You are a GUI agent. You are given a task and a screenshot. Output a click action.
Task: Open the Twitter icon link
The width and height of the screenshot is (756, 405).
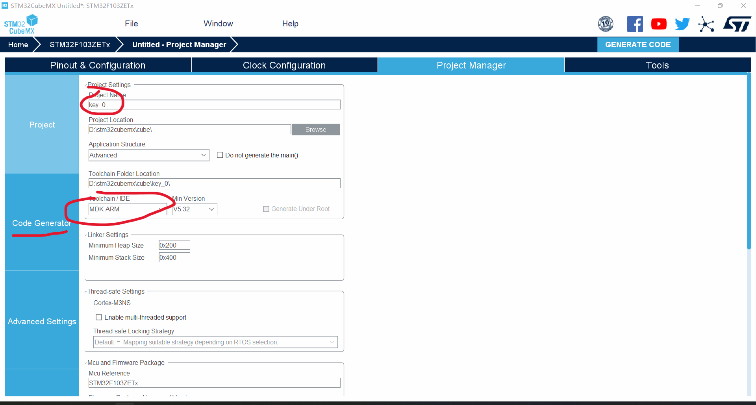(x=682, y=24)
